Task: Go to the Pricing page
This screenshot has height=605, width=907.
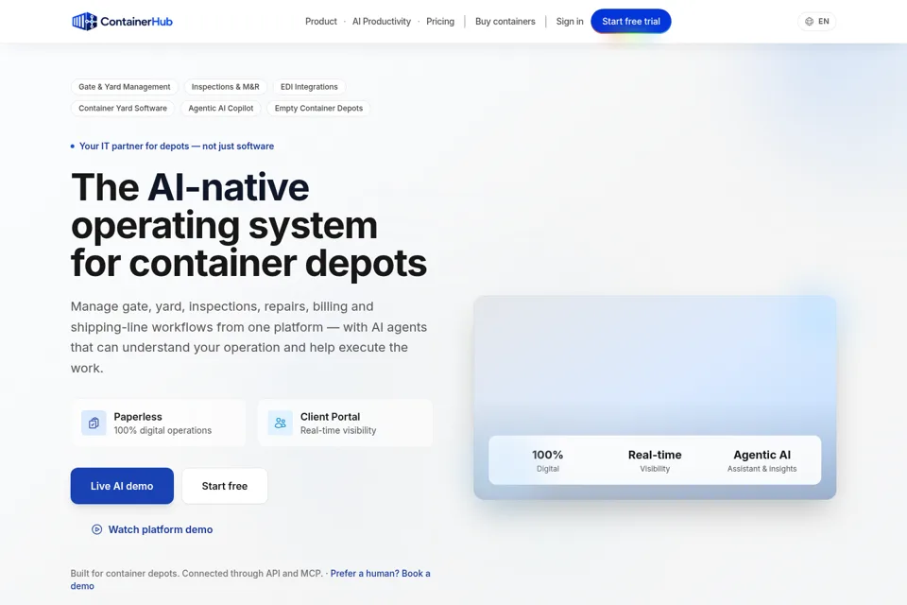Action: [440, 22]
